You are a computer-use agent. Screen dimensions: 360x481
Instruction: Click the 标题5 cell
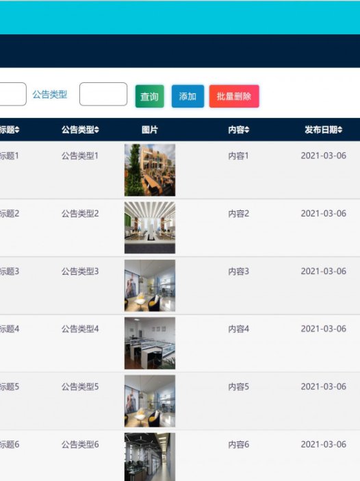(10, 386)
